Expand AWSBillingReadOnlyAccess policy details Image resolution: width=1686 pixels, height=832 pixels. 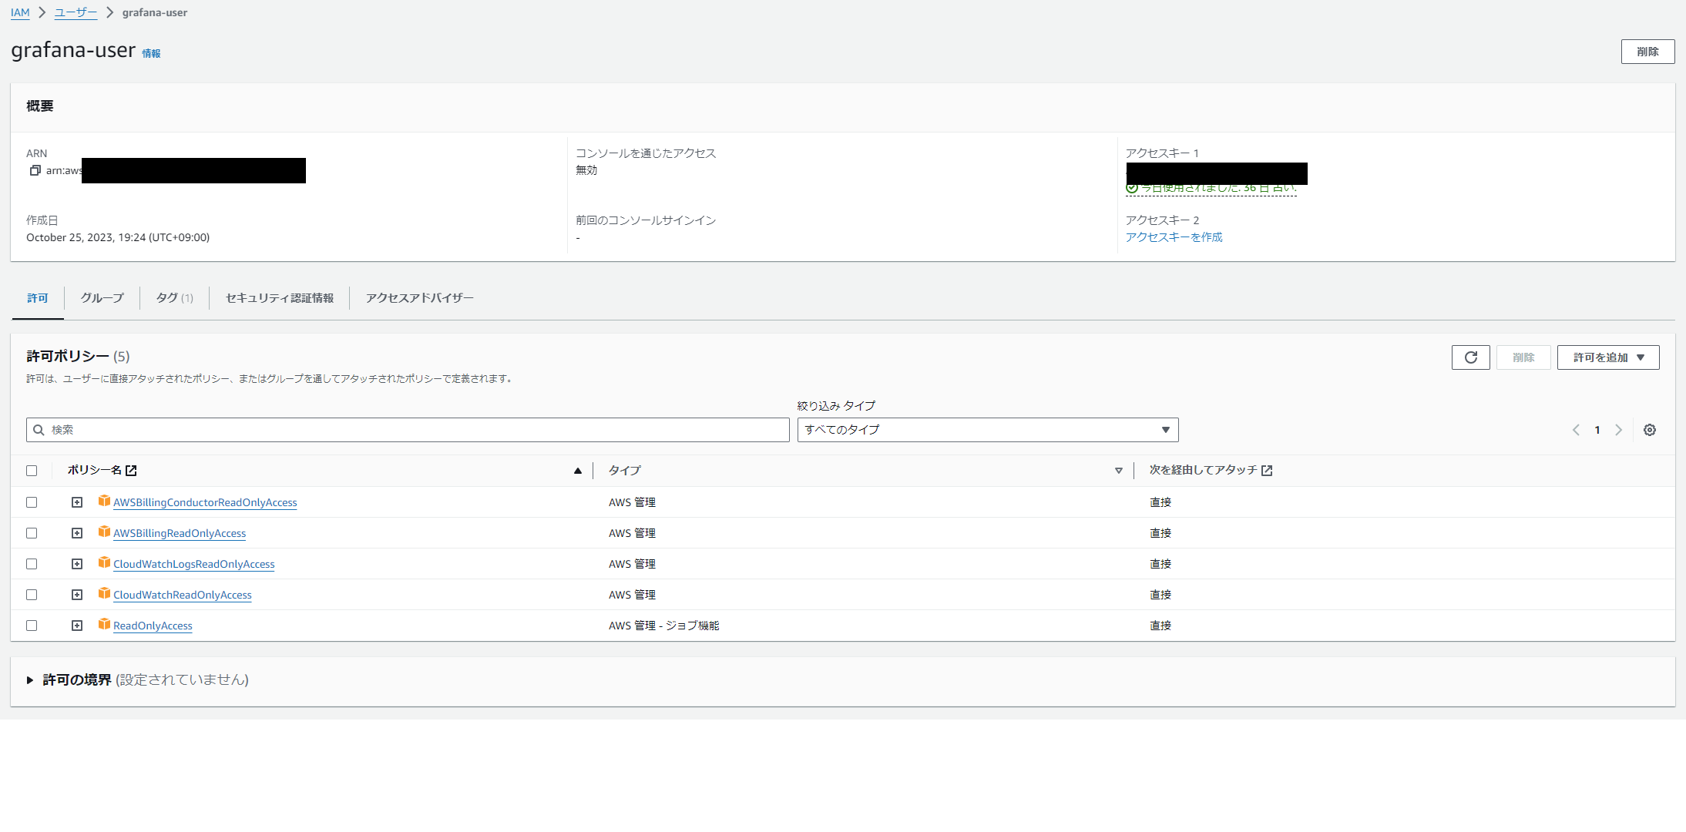(x=77, y=533)
